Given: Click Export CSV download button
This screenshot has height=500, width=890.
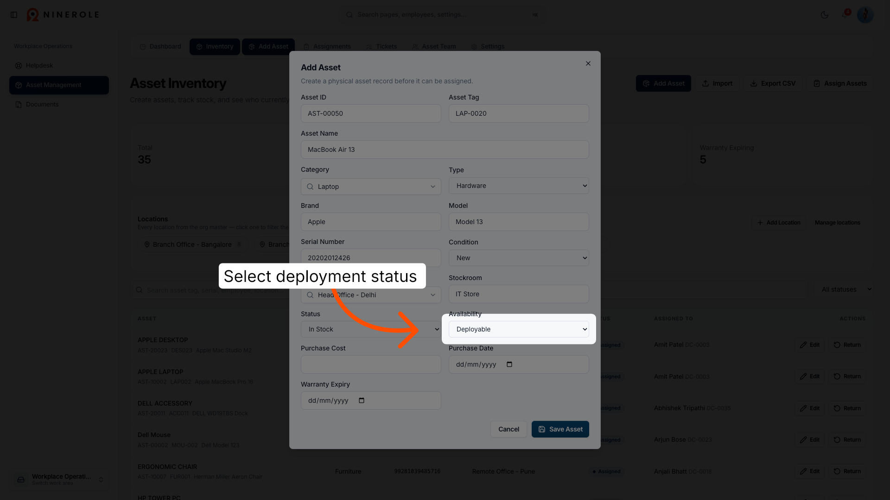Looking at the screenshot, I should pos(772,83).
